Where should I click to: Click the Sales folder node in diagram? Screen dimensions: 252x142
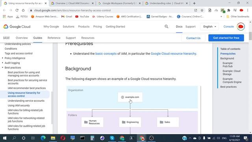click(168, 122)
